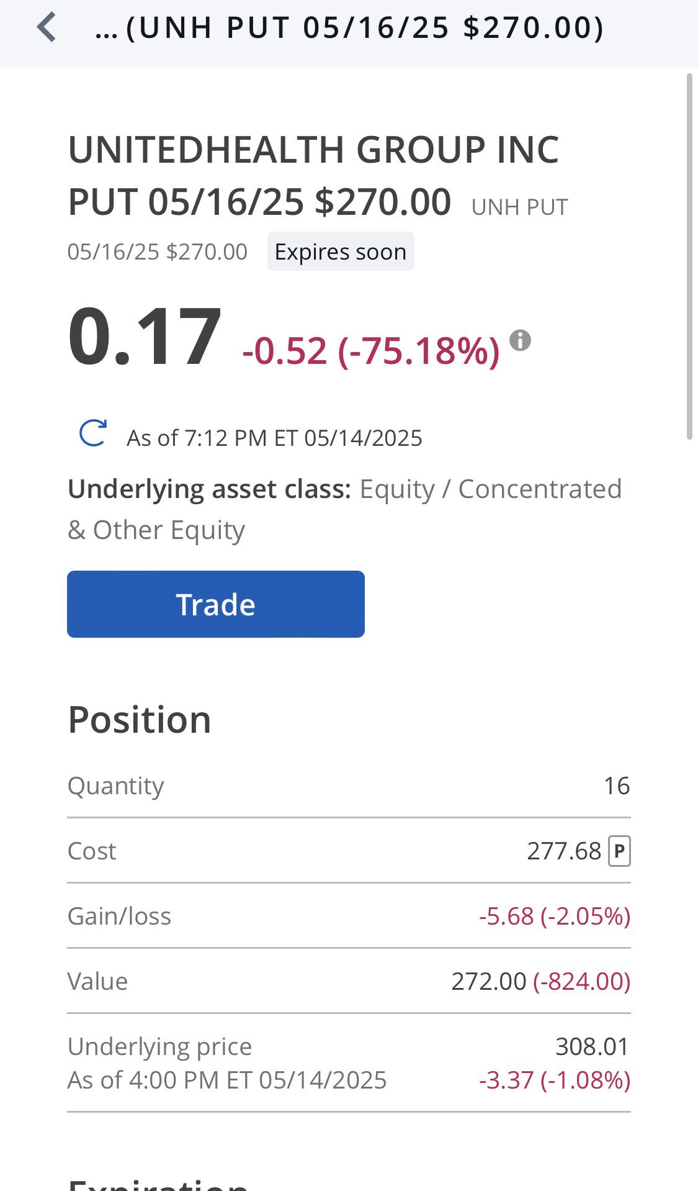Tap the UNH PUT symbol label
This screenshot has height=1191, width=698.
click(520, 207)
